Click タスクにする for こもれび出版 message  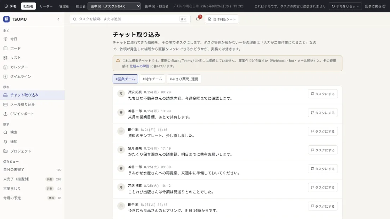323,188
